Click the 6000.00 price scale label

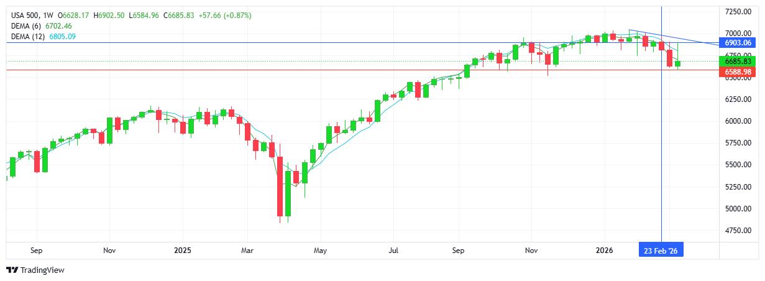(738, 121)
